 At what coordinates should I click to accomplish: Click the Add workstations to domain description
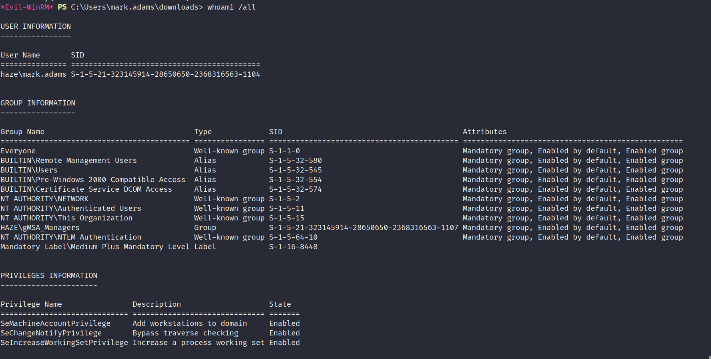[x=190, y=323]
